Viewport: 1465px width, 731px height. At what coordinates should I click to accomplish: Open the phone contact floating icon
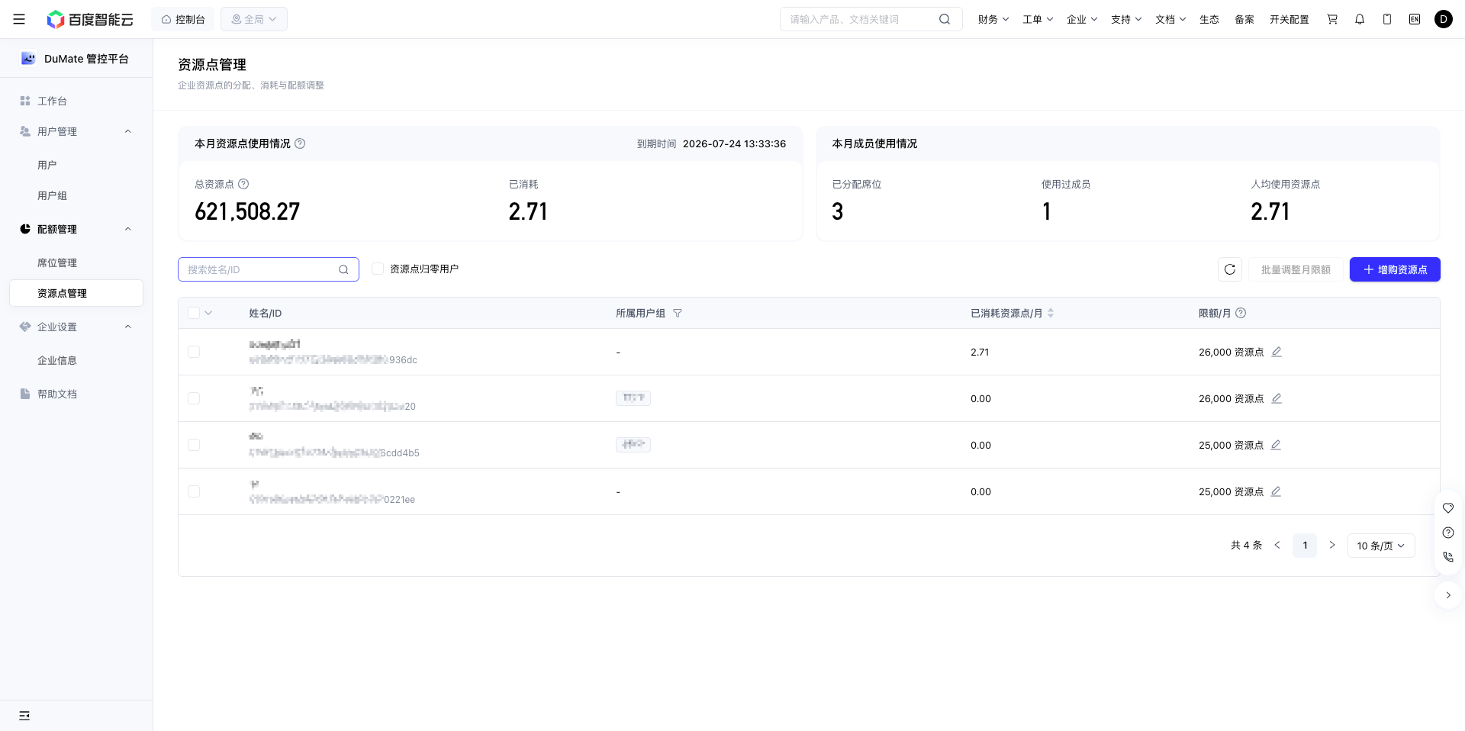tap(1448, 557)
